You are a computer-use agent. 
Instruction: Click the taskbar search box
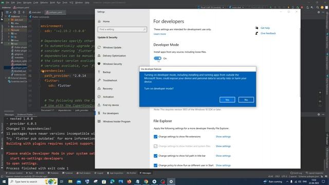33,181
